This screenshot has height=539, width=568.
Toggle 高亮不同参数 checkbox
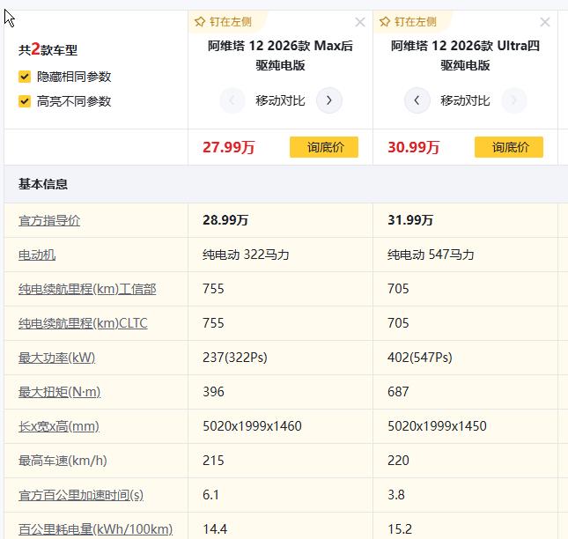pyautogui.click(x=25, y=101)
